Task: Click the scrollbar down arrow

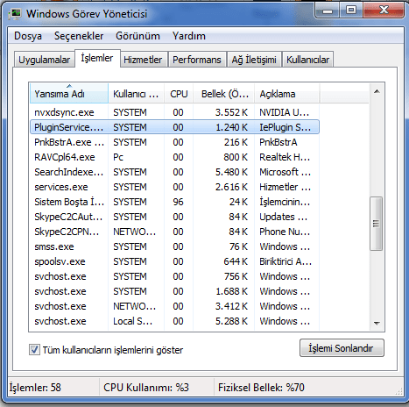Action: (x=377, y=323)
